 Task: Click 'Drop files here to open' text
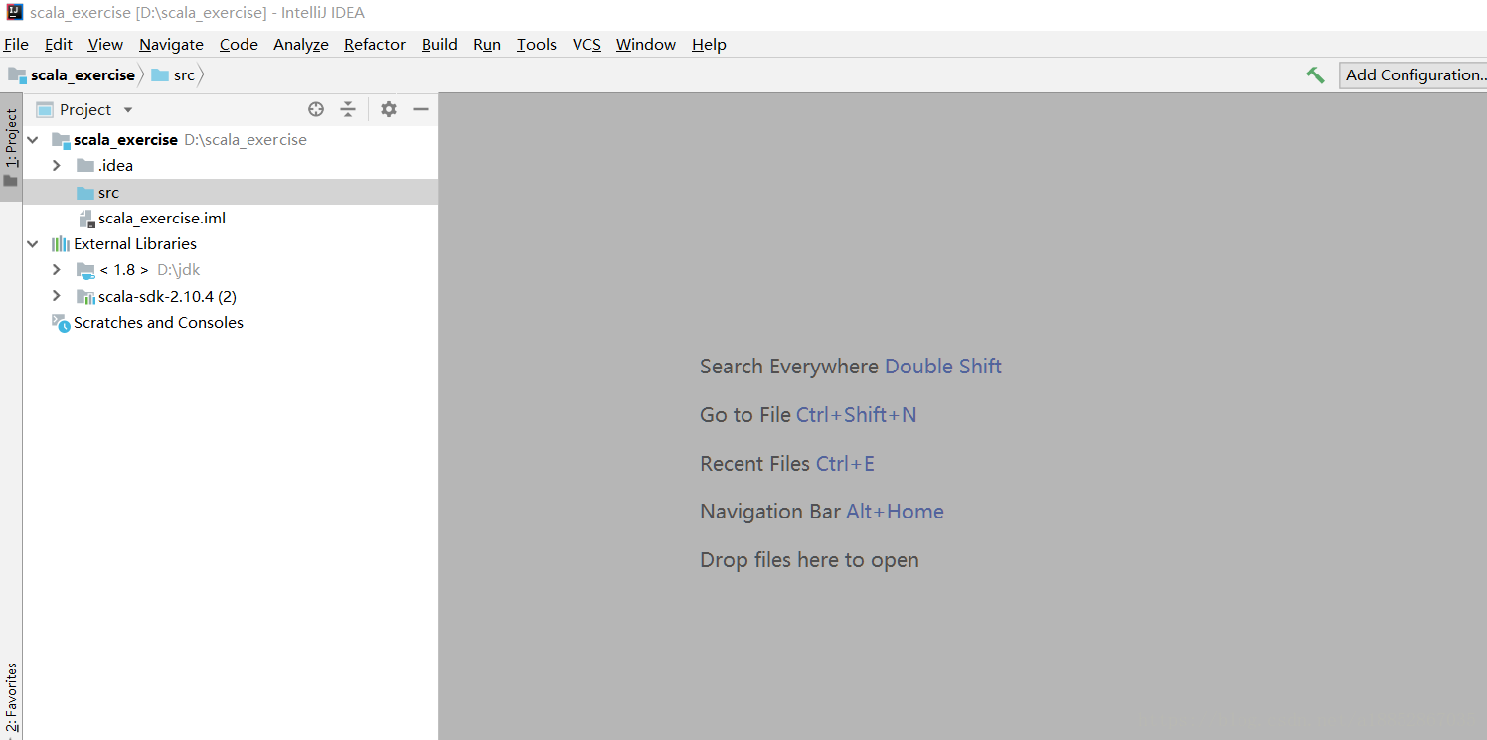coord(809,560)
